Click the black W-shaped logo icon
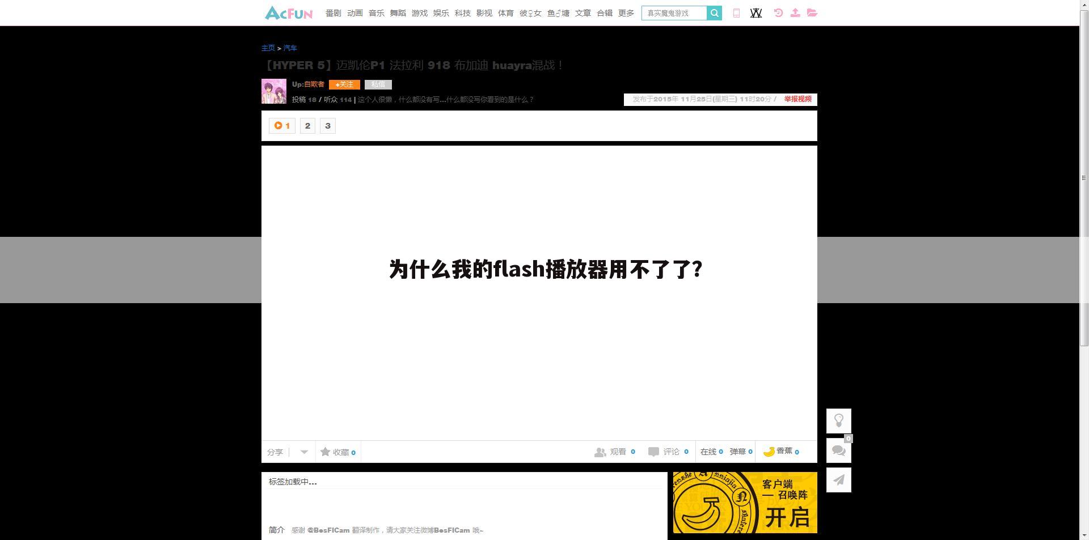Screen dimensions: 1089x540 [x=756, y=13]
